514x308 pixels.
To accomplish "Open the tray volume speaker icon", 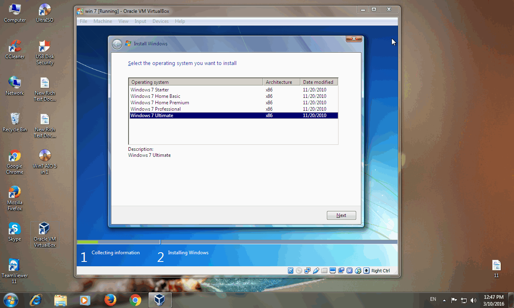I will pyautogui.click(x=473, y=300).
